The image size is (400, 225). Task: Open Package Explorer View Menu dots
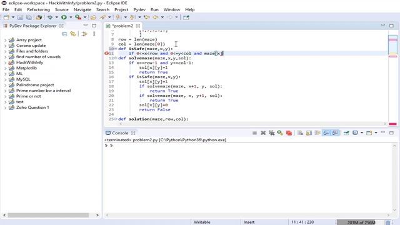click(x=94, y=34)
